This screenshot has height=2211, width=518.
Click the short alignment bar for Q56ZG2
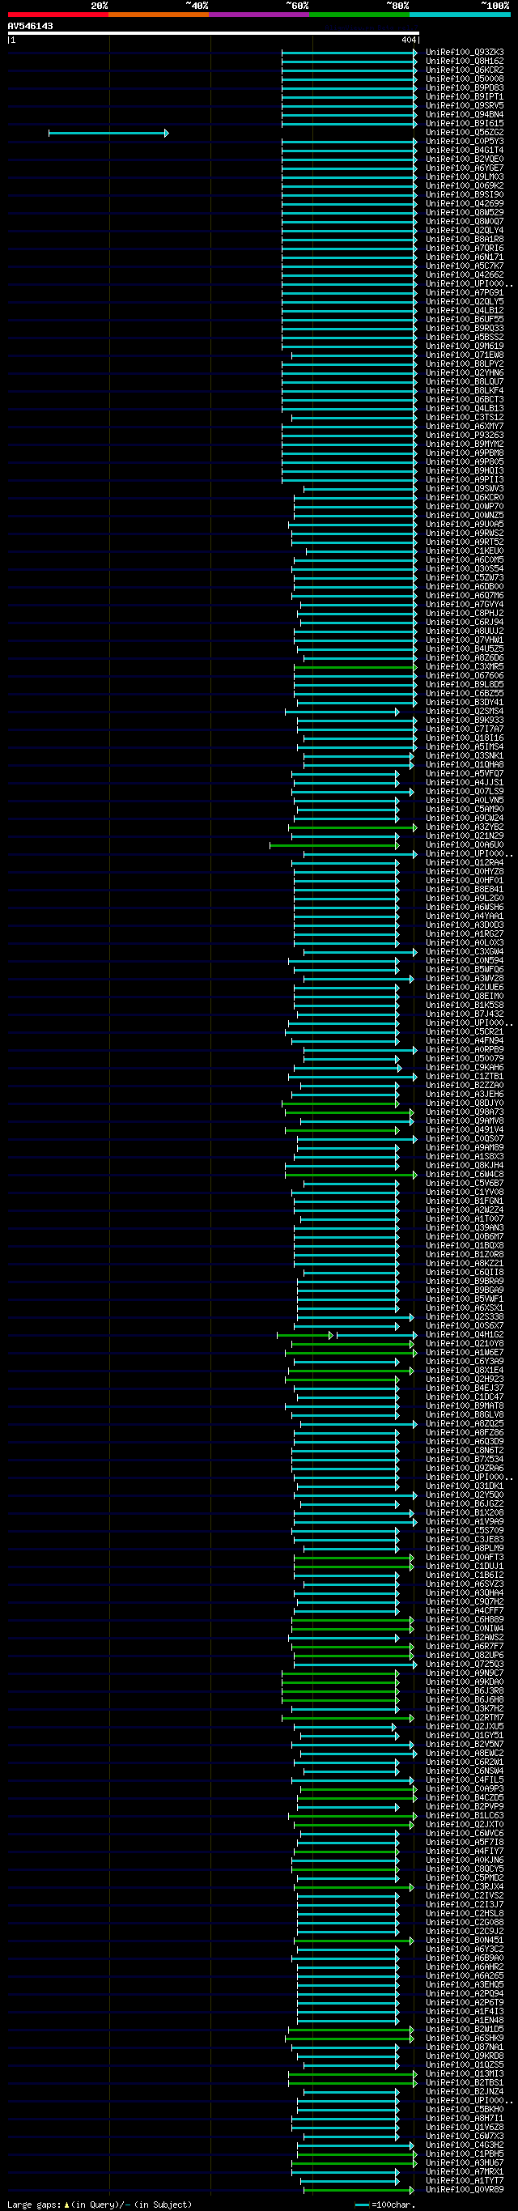click(x=108, y=133)
